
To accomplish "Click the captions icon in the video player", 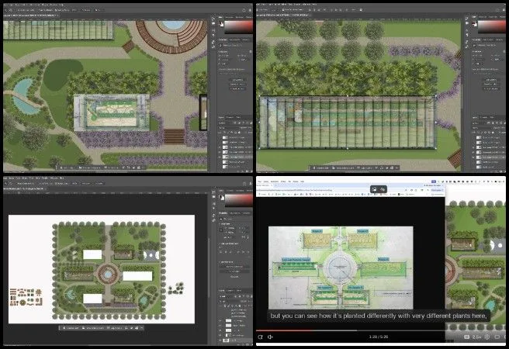I will pos(466,337).
